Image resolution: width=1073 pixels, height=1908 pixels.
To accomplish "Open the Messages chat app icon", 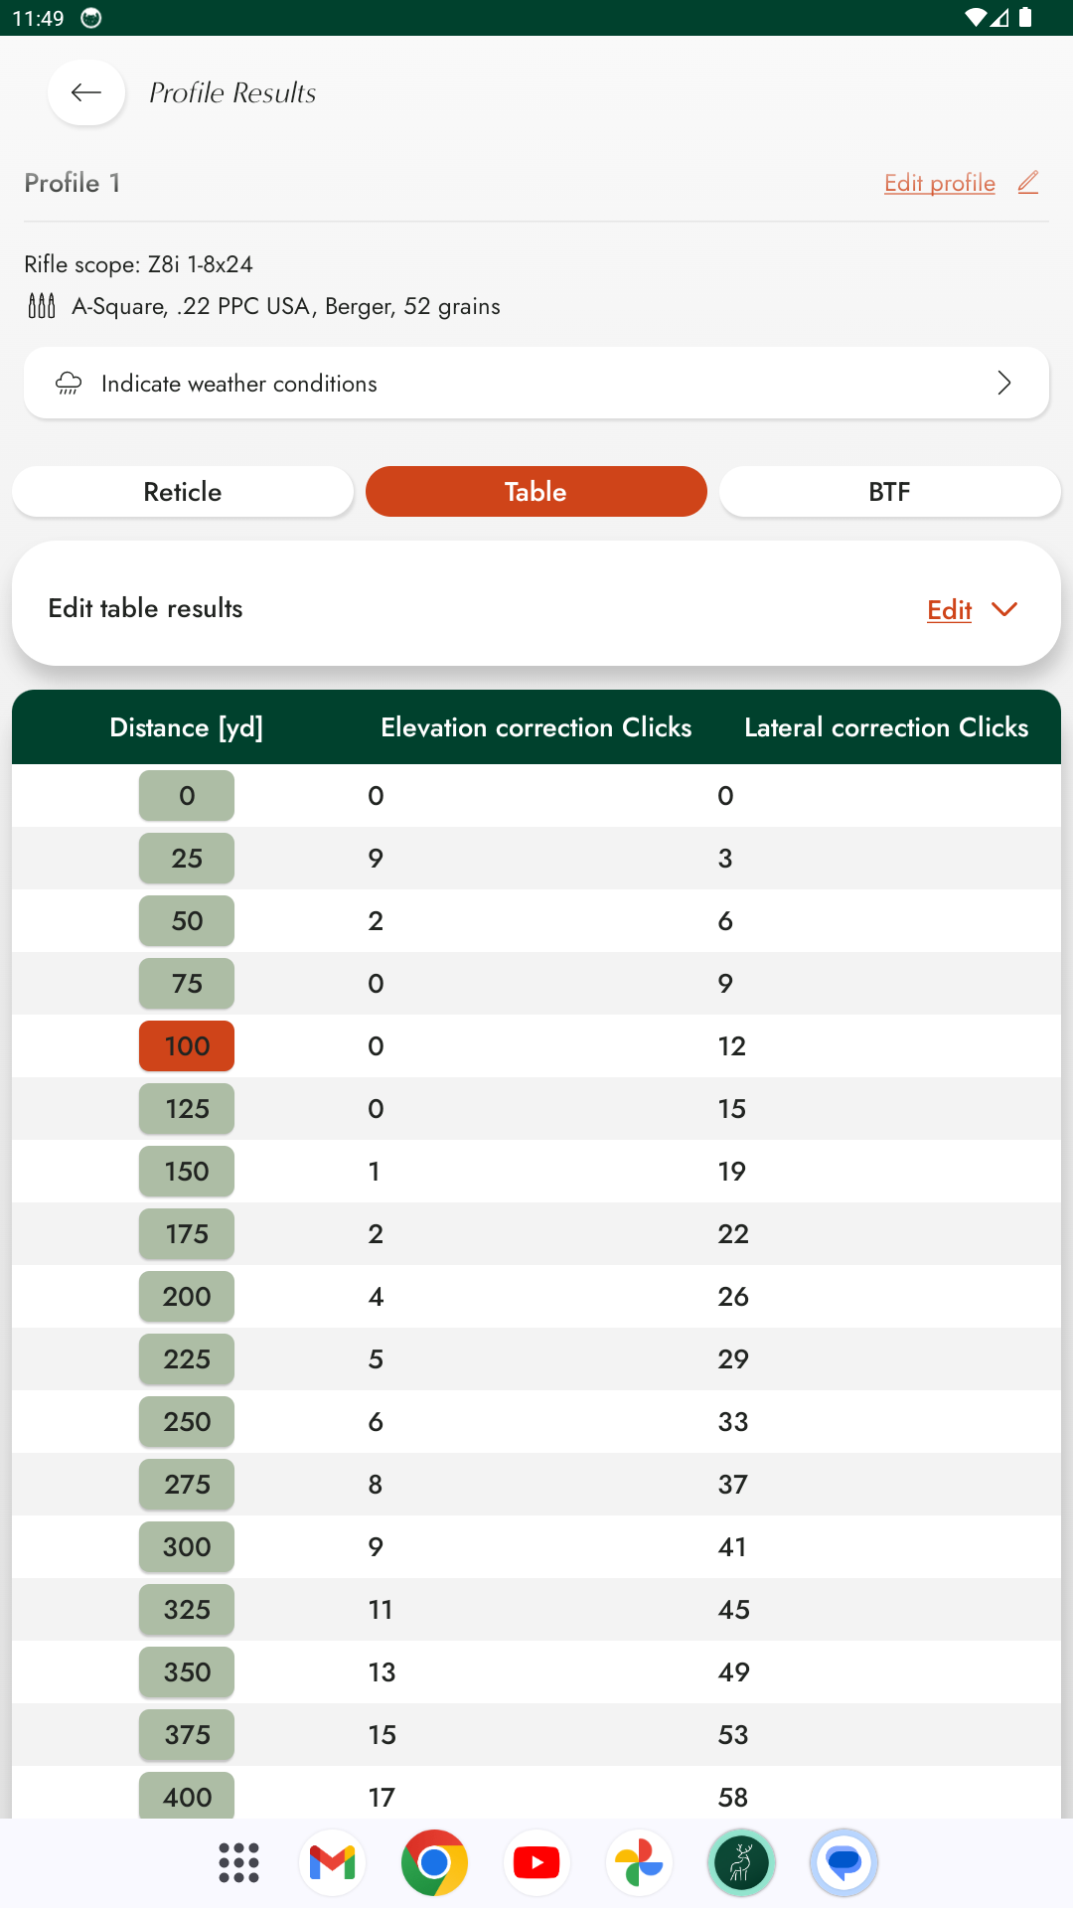I will click(843, 1862).
